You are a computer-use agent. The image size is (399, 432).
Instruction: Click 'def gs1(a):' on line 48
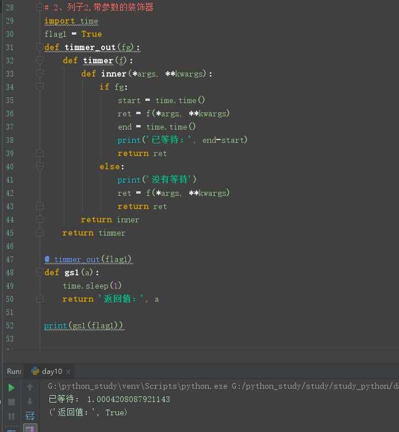point(72,272)
